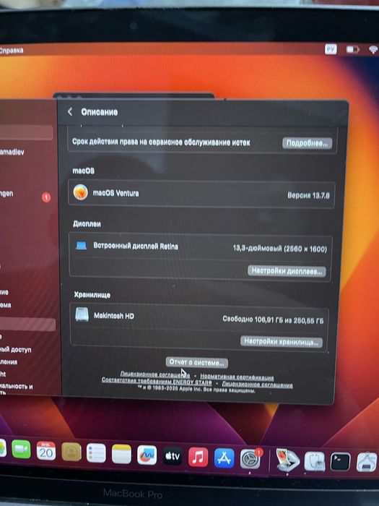
Task: Click the Дисплеи section heading
Action: pyautogui.click(x=87, y=224)
